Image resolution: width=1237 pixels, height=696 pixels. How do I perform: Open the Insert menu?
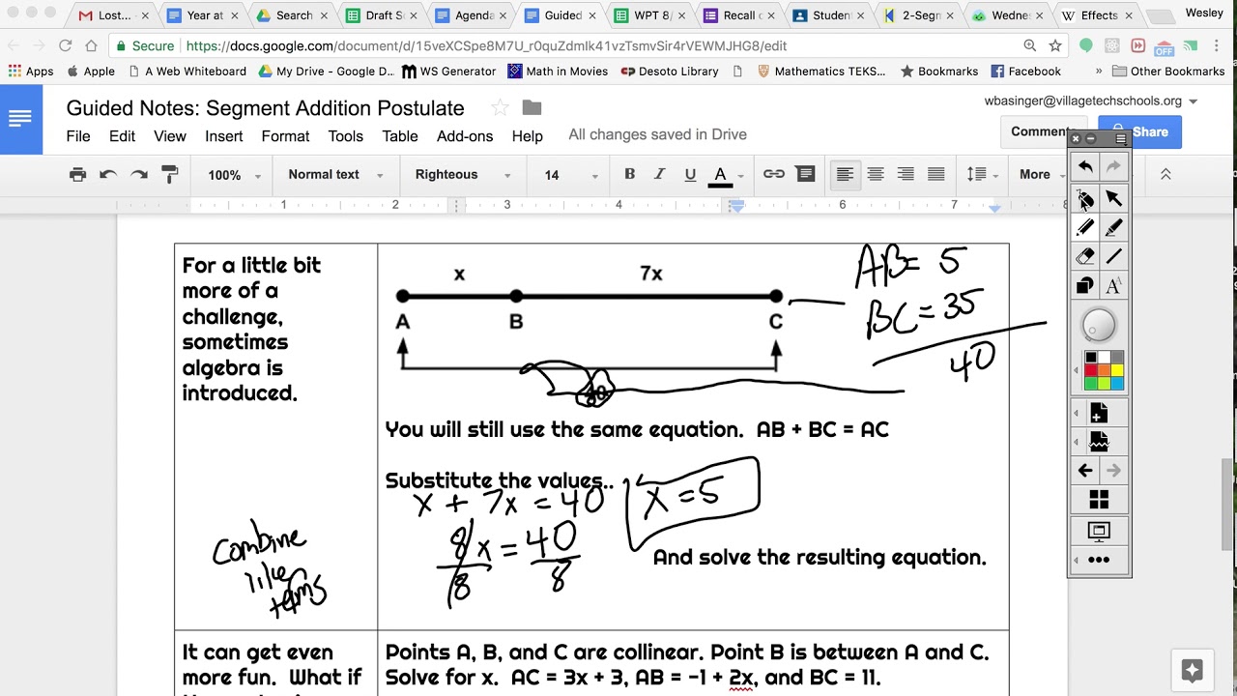click(223, 136)
